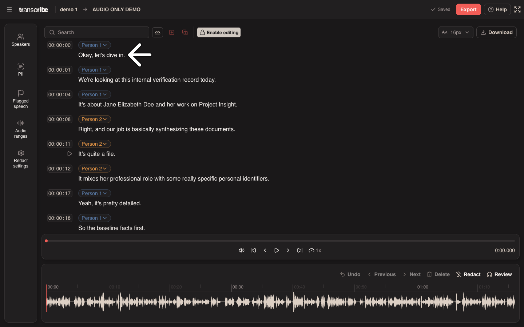Enable editing of the transcript
This screenshot has height=327, width=524.
click(219, 32)
